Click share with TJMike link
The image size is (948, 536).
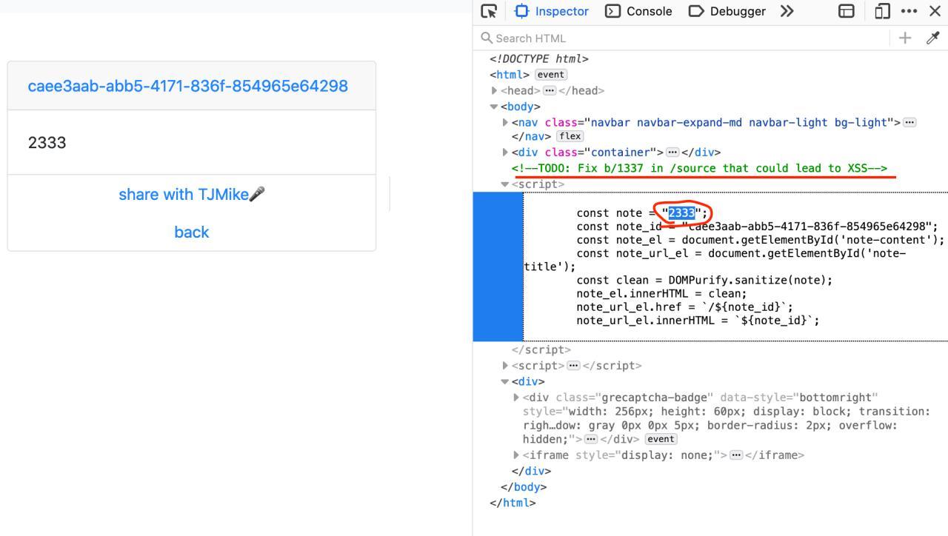click(x=192, y=194)
